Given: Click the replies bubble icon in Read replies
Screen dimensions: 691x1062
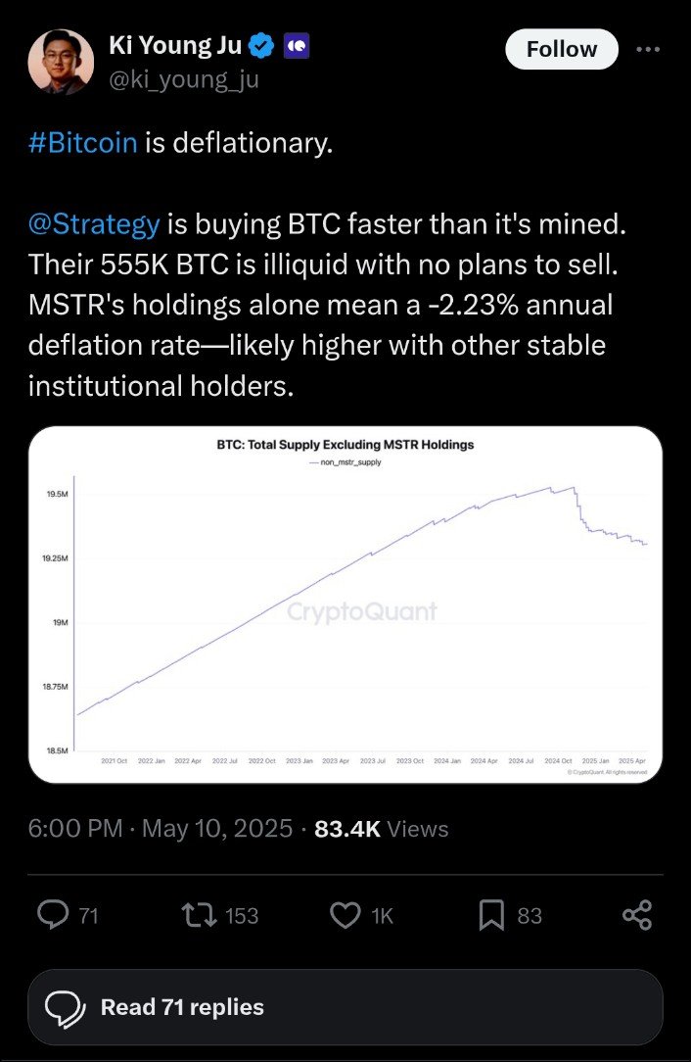Looking at the screenshot, I should tap(65, 1008).
